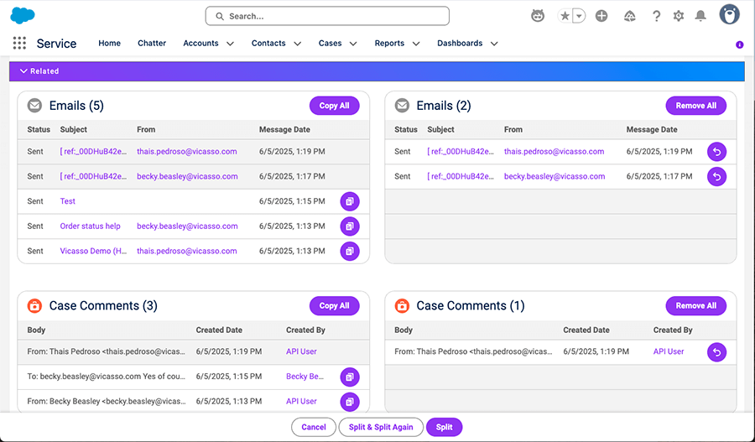Click the Case Comments (1) icon
755x442 pixels.
click(x=402, y=306)
